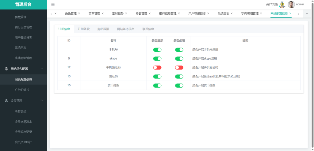Collapse the 会员管理 sidebar section
The image size is (314, 151).
coord(42,100)
